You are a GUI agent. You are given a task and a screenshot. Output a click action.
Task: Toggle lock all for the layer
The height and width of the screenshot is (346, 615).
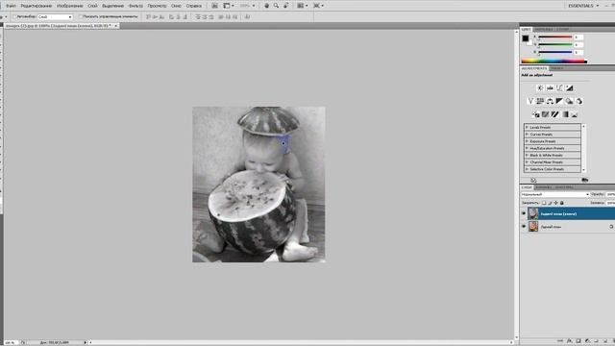561,203
